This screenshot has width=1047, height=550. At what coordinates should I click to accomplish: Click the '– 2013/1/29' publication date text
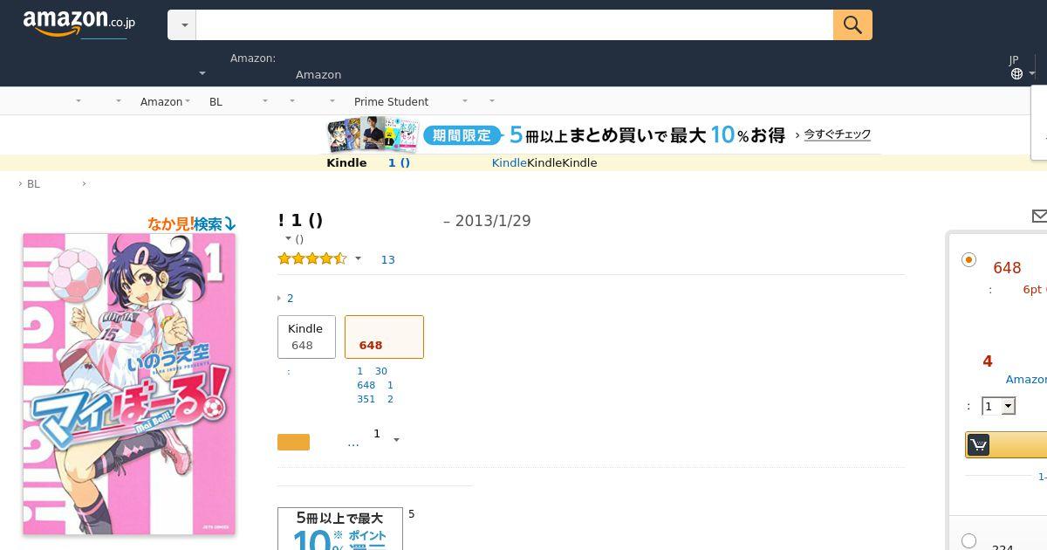[x=487, y=221]
